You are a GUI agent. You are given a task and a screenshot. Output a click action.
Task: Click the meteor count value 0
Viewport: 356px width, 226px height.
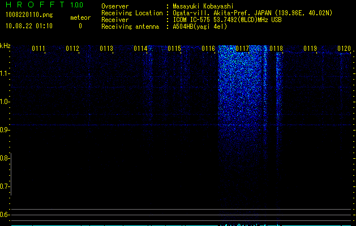pyautogui.click(x=80, y=26)
